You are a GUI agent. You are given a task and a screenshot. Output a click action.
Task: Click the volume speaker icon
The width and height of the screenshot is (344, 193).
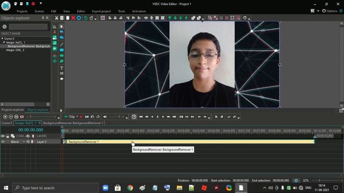(x=105, y=117)
